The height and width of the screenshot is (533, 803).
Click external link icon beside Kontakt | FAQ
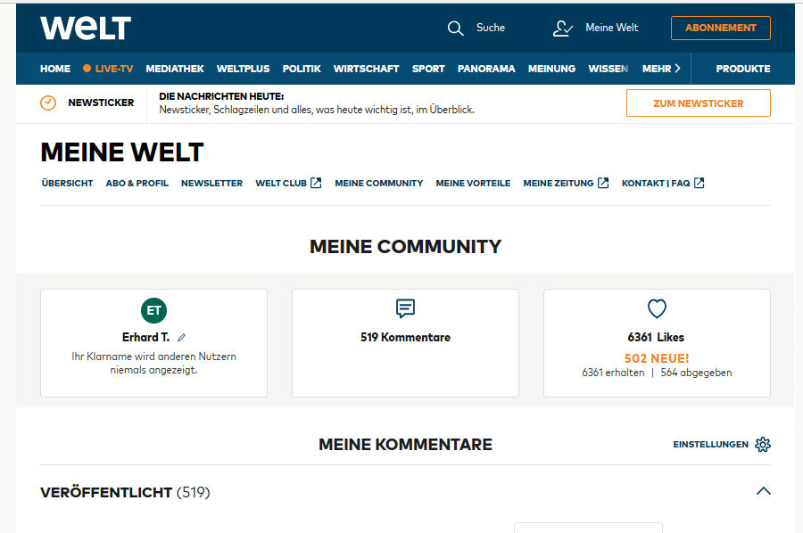[x=699, y=183]
